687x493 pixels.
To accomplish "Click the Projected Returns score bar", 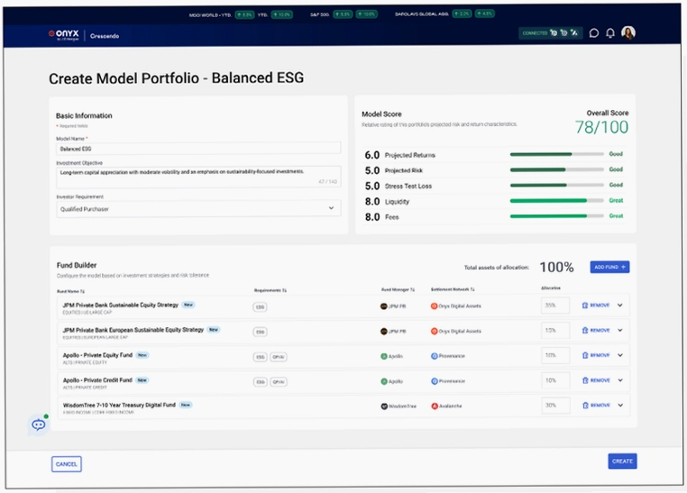I will [557, 154].
